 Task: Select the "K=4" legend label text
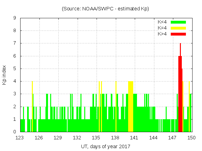[x=163, y=28]
